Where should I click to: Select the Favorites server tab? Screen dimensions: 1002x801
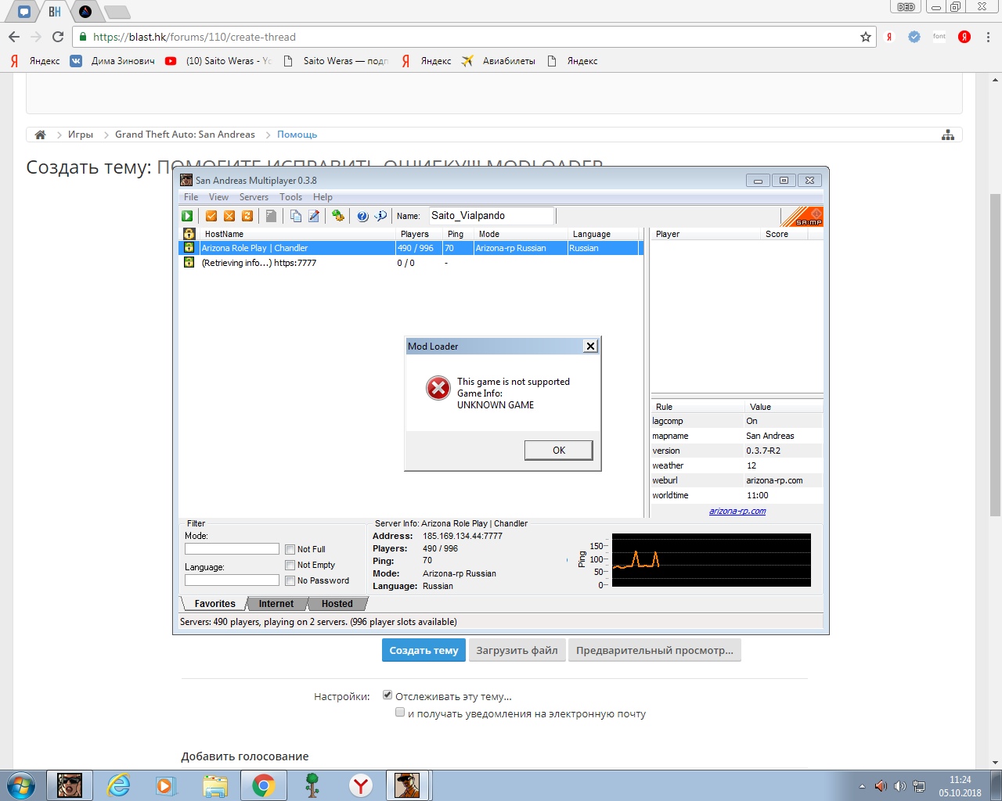pos(214,604)
